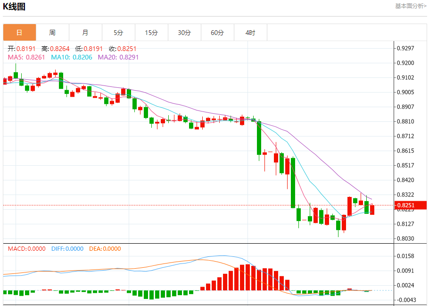Open the 60分 interval tab
This screenshot has height=306, width=429.
coord(217,33)
